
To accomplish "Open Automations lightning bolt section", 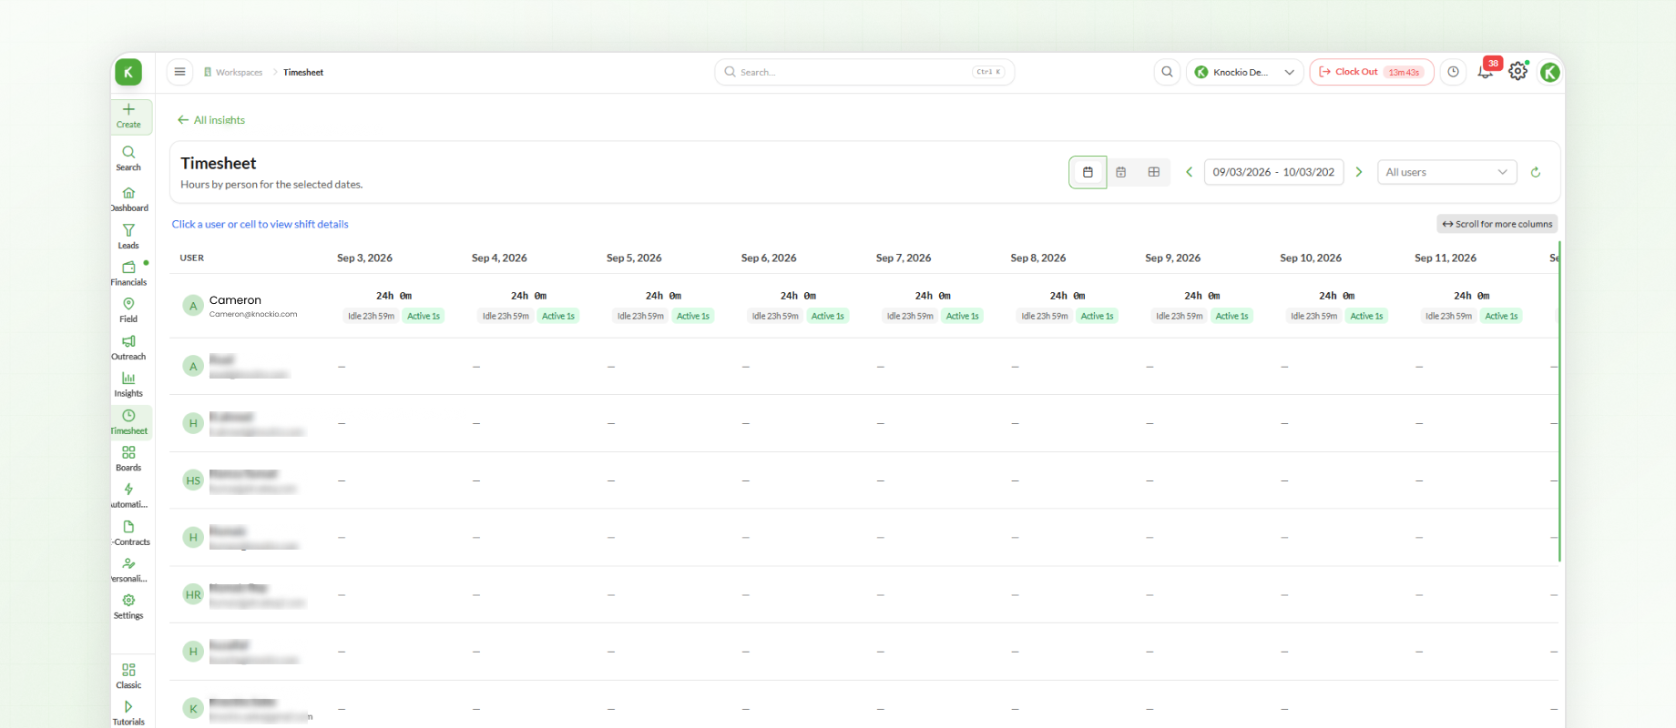I will point(128,496).
